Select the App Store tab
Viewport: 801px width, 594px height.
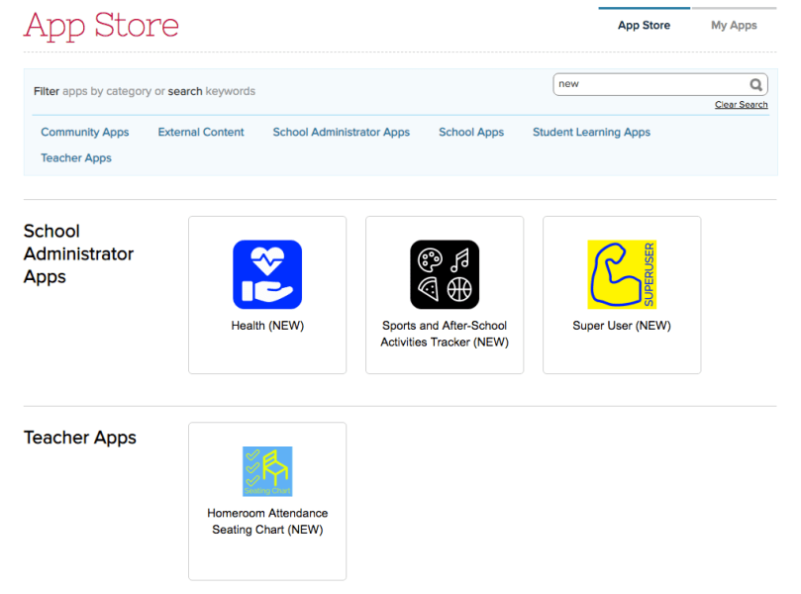(x=644, y=26)
